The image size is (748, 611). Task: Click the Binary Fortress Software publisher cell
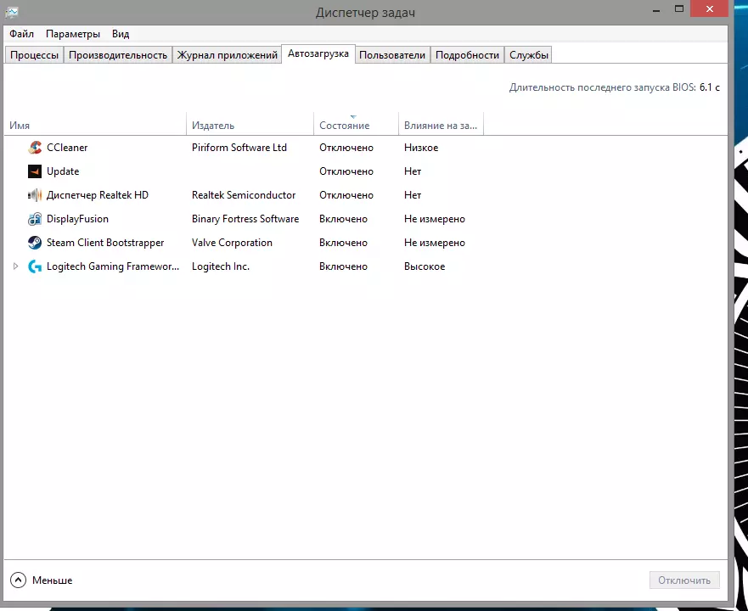coord(245,219)
